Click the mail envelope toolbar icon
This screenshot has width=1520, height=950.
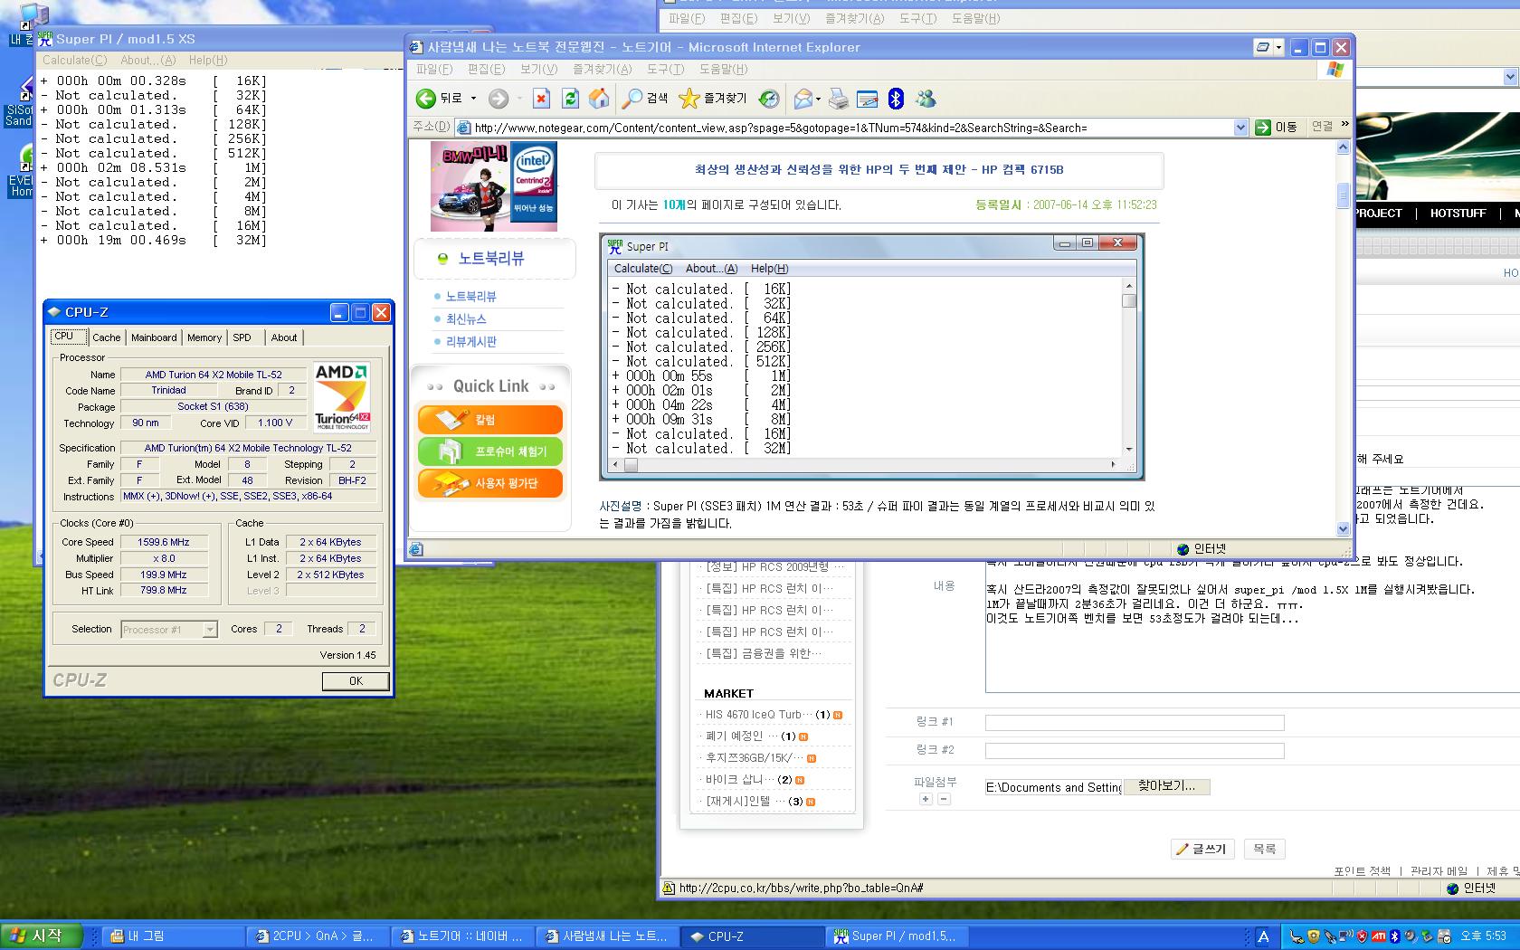point(803,99)
